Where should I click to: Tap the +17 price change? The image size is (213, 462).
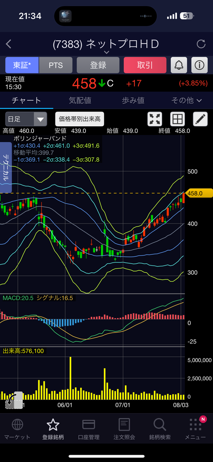134,83
